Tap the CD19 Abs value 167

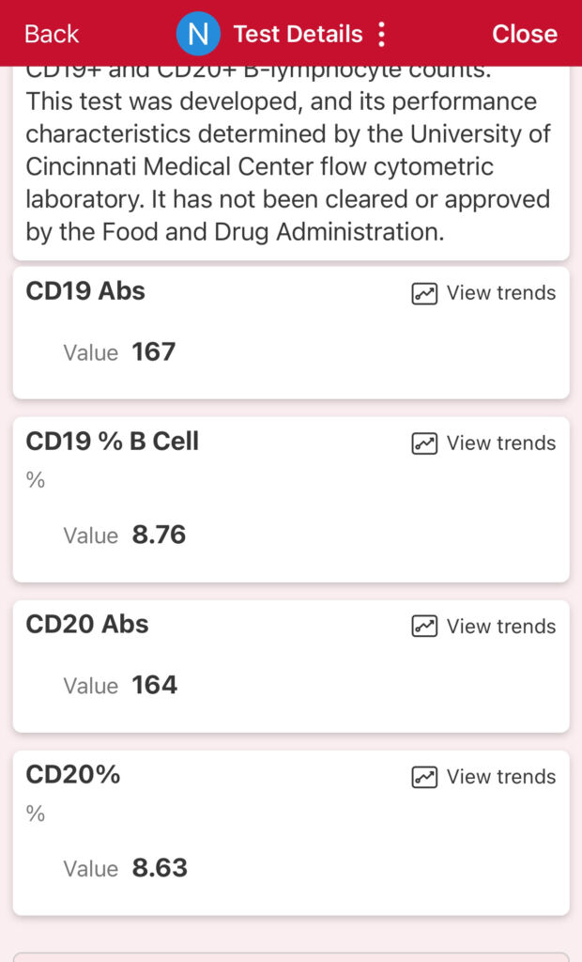[x=154, y=352]
